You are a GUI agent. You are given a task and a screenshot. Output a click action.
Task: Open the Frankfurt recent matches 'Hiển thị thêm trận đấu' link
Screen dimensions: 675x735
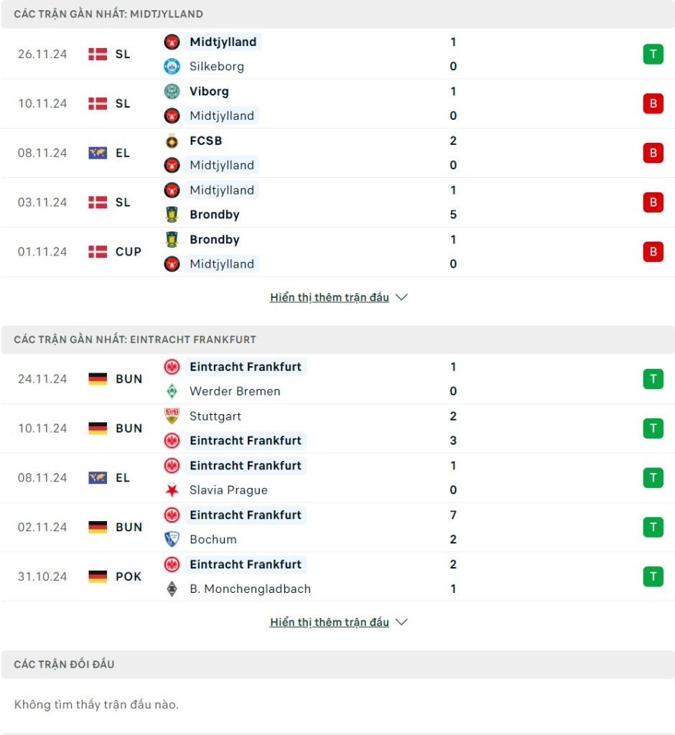[330, 622]
